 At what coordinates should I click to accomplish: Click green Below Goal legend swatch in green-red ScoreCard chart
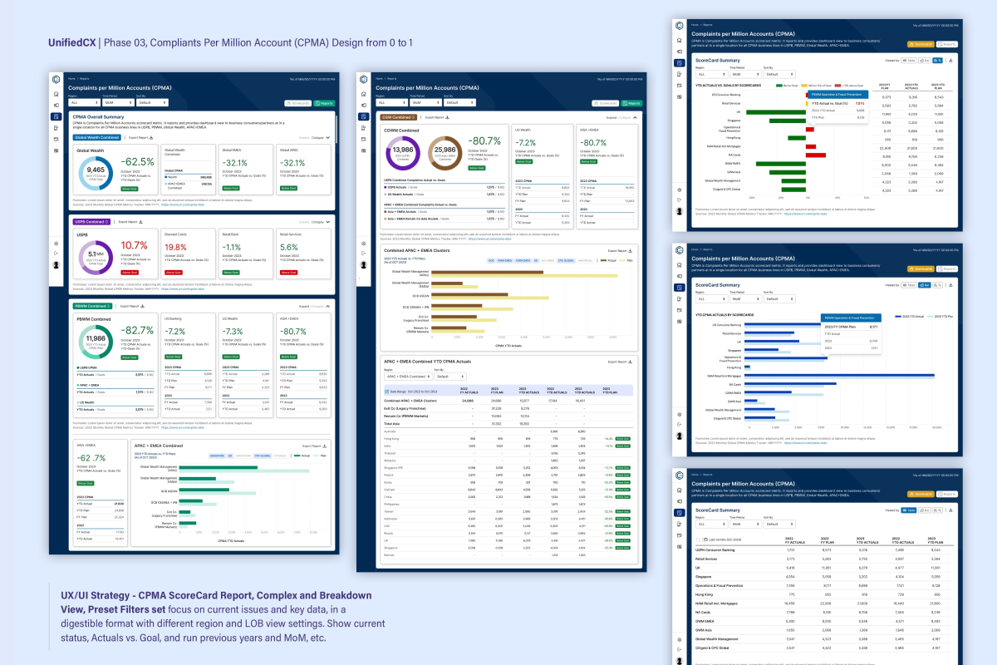pos(779,86)
